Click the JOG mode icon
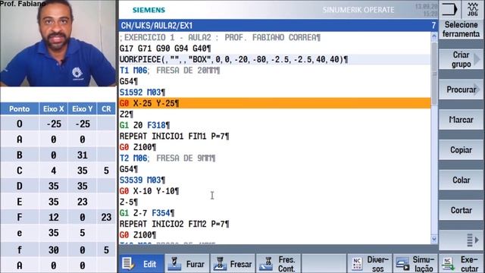The image size is (485, 273). (x=473, y=9)
